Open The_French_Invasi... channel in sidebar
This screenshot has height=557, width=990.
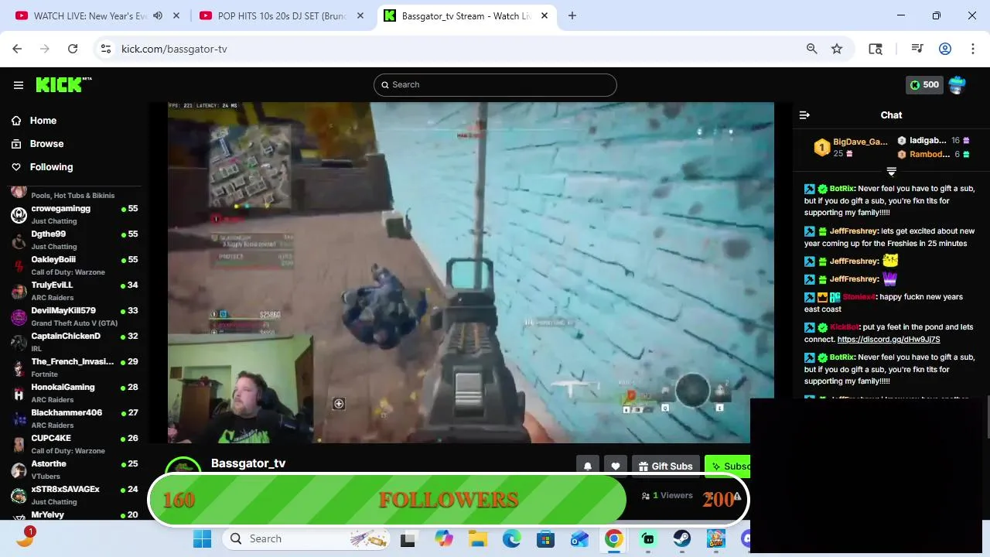click(x=74, y=367)
